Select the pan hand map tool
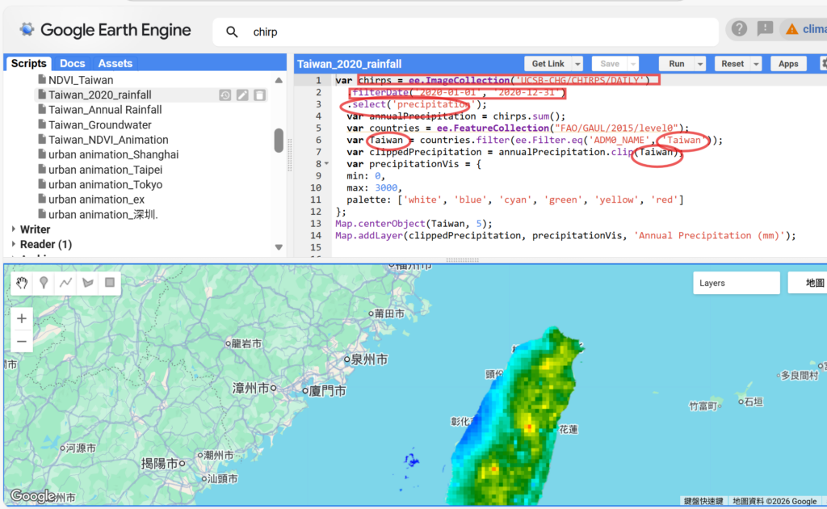Image resolution: width=827 pixels, height=509 pixels. coord(23,283)
